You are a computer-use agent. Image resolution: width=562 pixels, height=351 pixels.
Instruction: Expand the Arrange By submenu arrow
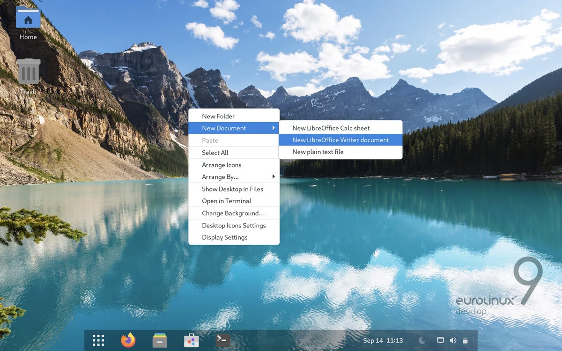pos(274,177)
